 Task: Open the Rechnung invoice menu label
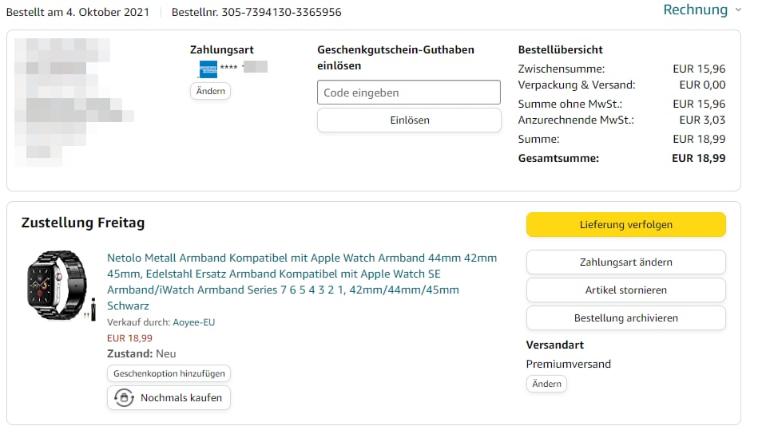pos(695,10)
